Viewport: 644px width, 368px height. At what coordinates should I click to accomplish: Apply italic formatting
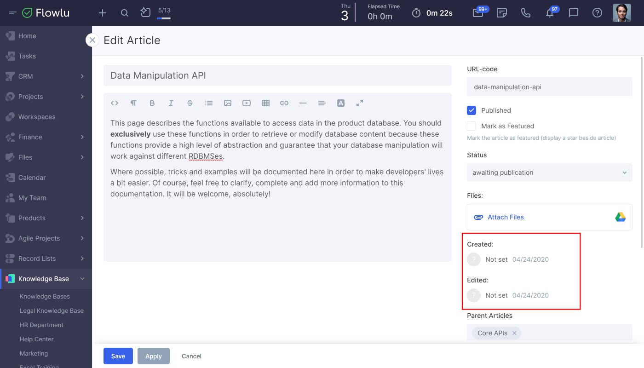(171, 103)
